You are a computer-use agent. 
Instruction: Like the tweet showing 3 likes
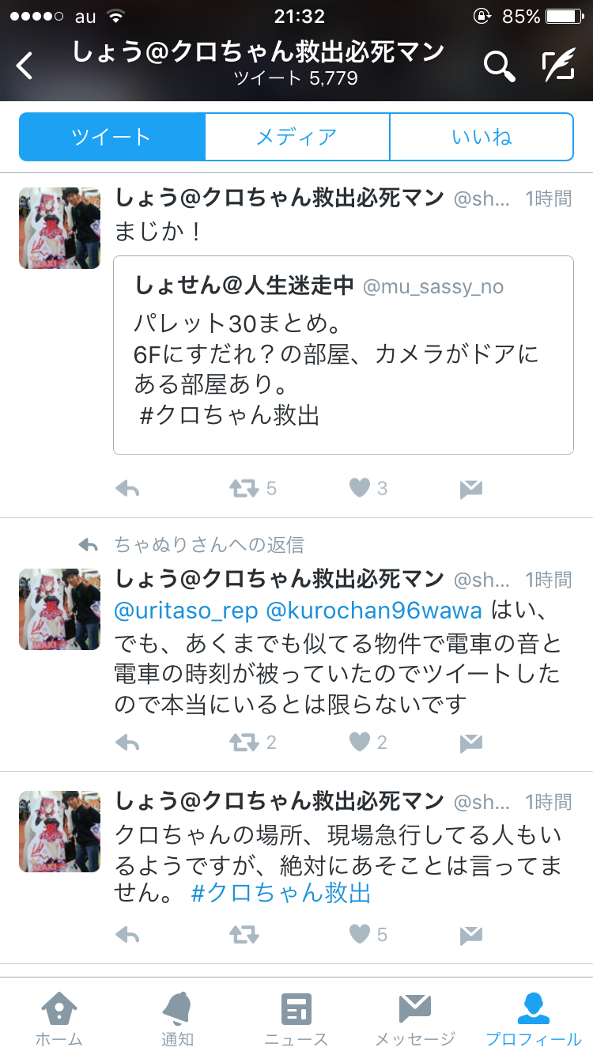tap(360, 489)
